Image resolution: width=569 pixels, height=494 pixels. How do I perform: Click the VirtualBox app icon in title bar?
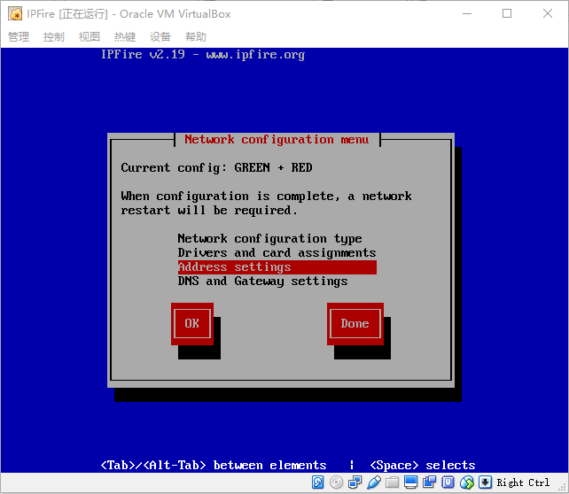point(15,14)
